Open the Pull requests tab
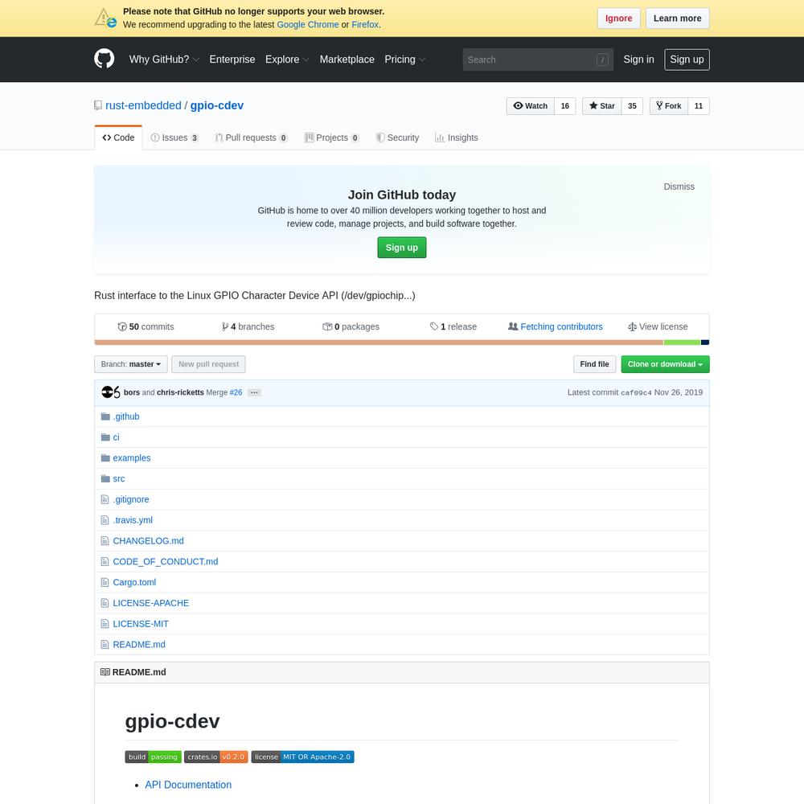 (251, 137)
